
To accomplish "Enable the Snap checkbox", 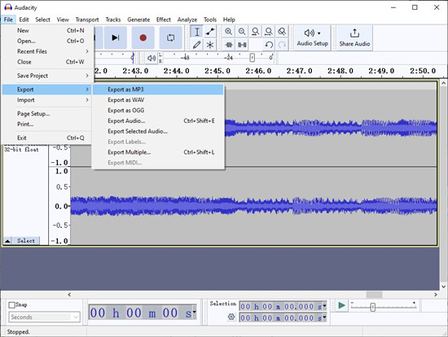I will click(x=11, y=305).
